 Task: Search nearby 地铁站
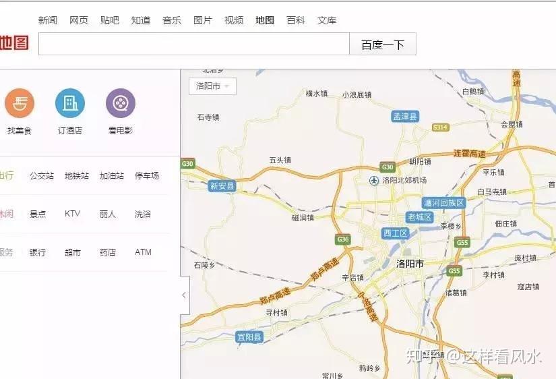coord(77,175)
